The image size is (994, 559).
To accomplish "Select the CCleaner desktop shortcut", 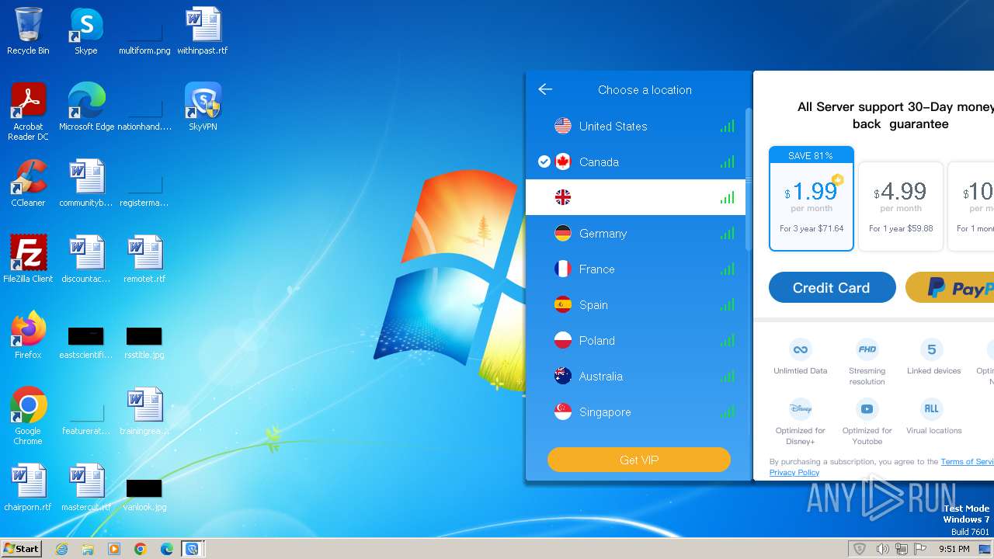I will pyautogui.click(x=28, y=183).
